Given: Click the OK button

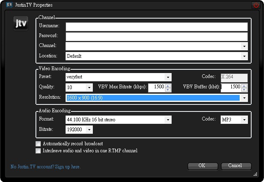Looking at the screenshot, I should [203, 166].
